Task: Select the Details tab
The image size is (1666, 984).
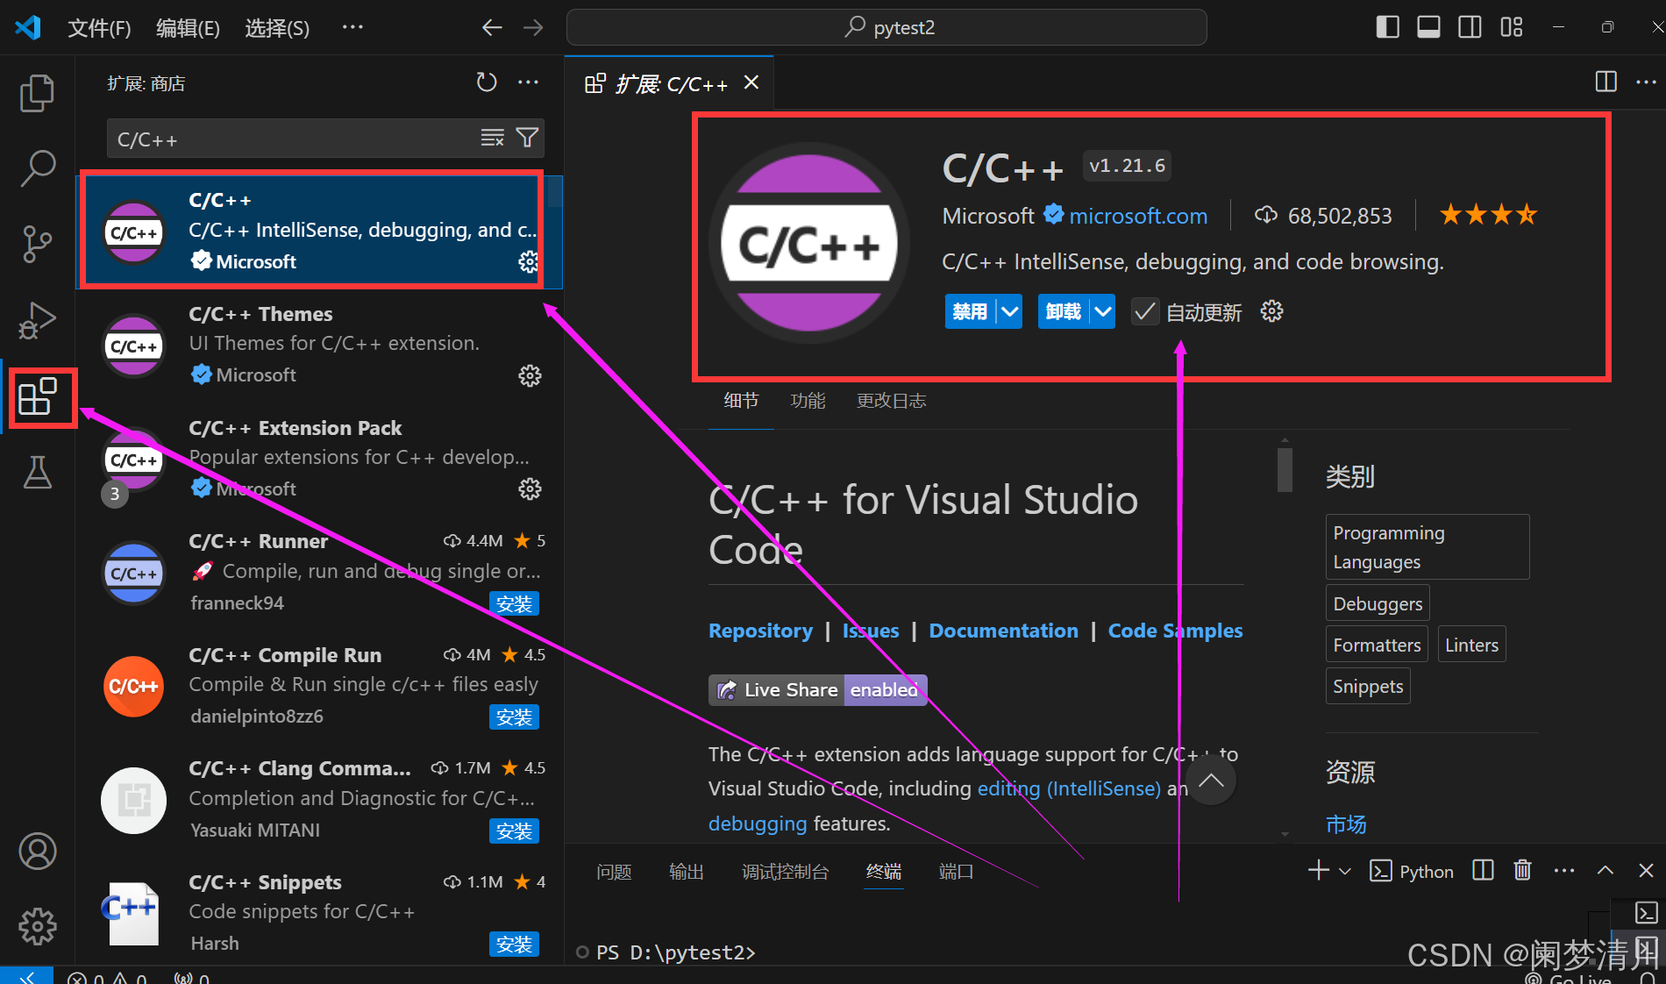Action: pos(741,401)
